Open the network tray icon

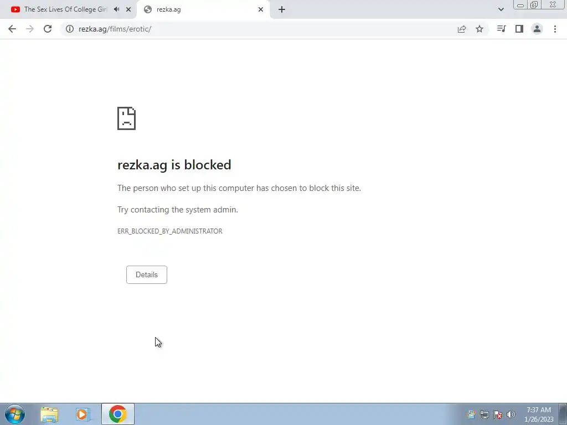click(484, 414)
